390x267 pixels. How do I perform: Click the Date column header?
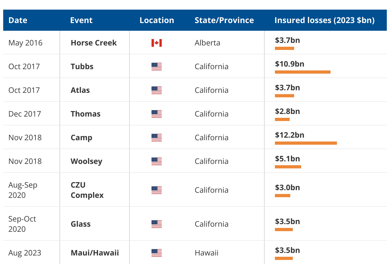point(18,20)
